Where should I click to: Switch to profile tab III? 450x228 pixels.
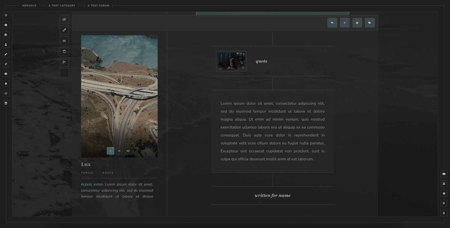tap(128, 151)
